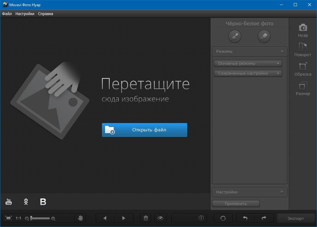
Task: Expand Сохраненные настройки submenu
Action: coord(248,73)
